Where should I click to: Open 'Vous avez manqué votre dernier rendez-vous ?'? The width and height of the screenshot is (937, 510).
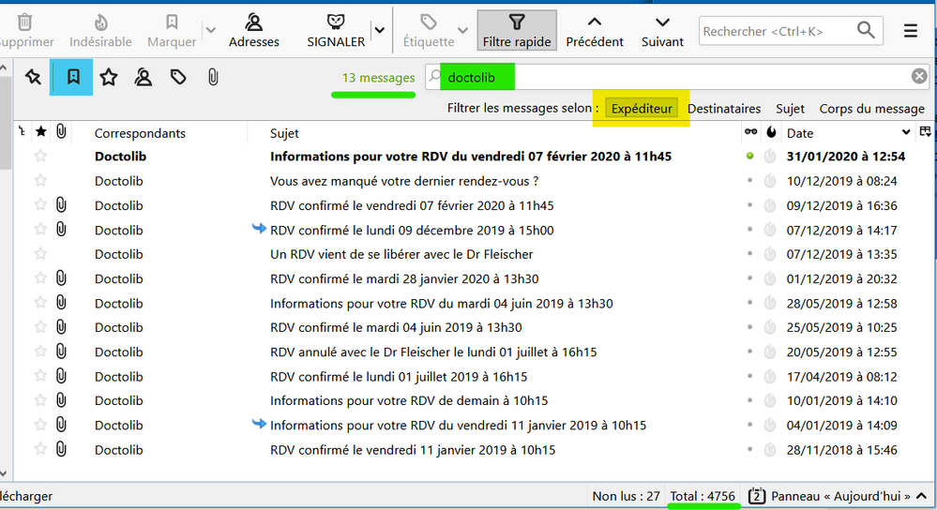[x=404, y=181]
